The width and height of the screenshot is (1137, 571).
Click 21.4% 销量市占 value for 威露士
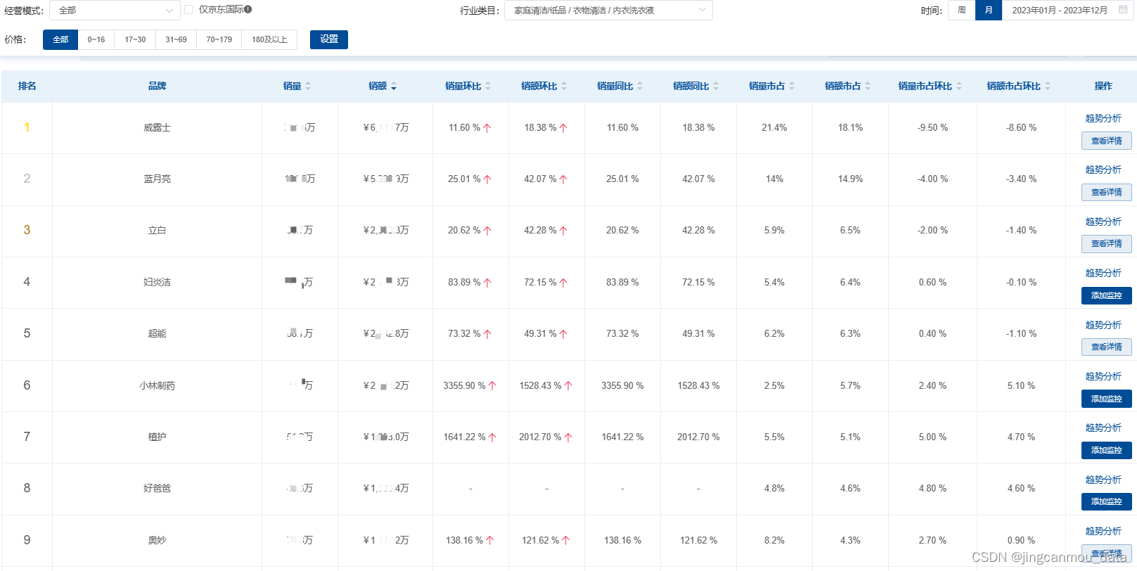[x=774, y=128]
